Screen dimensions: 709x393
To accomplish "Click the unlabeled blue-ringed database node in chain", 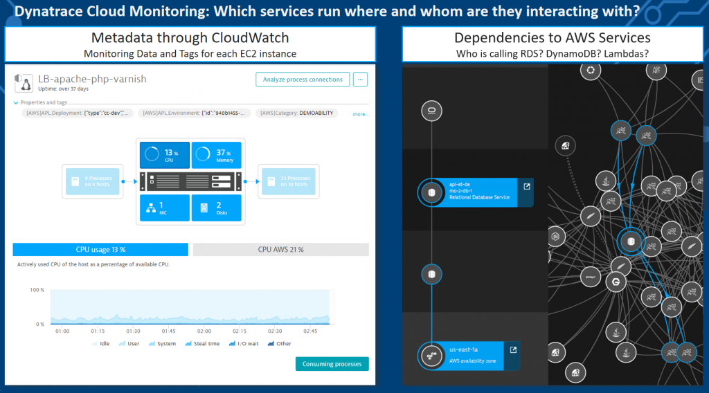I will click(x=431, y=274).
